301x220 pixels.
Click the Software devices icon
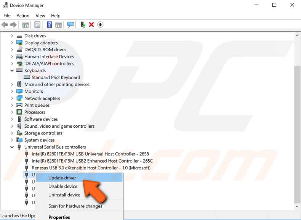(x=19, y=119)
